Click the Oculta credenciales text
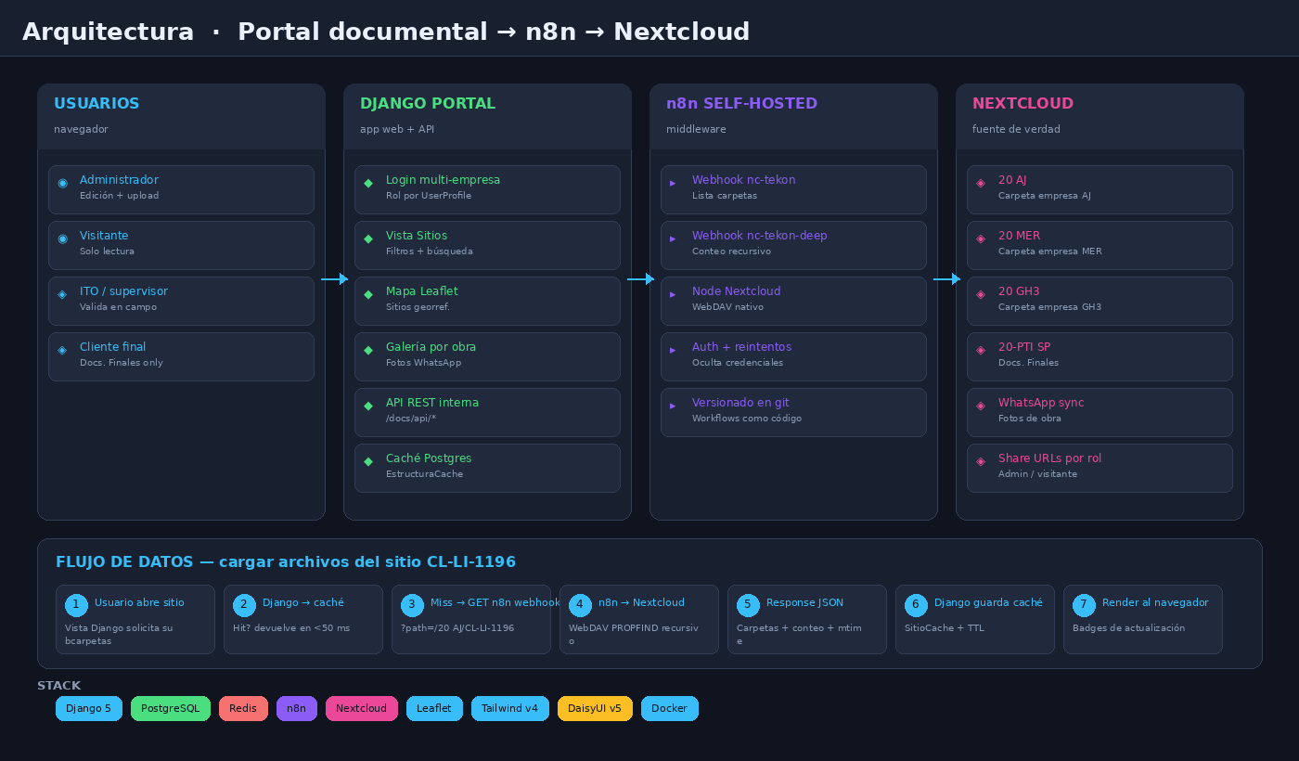The width and height of the screenshot is (1299, 761). pyautogui.click(x=738, y=363)
